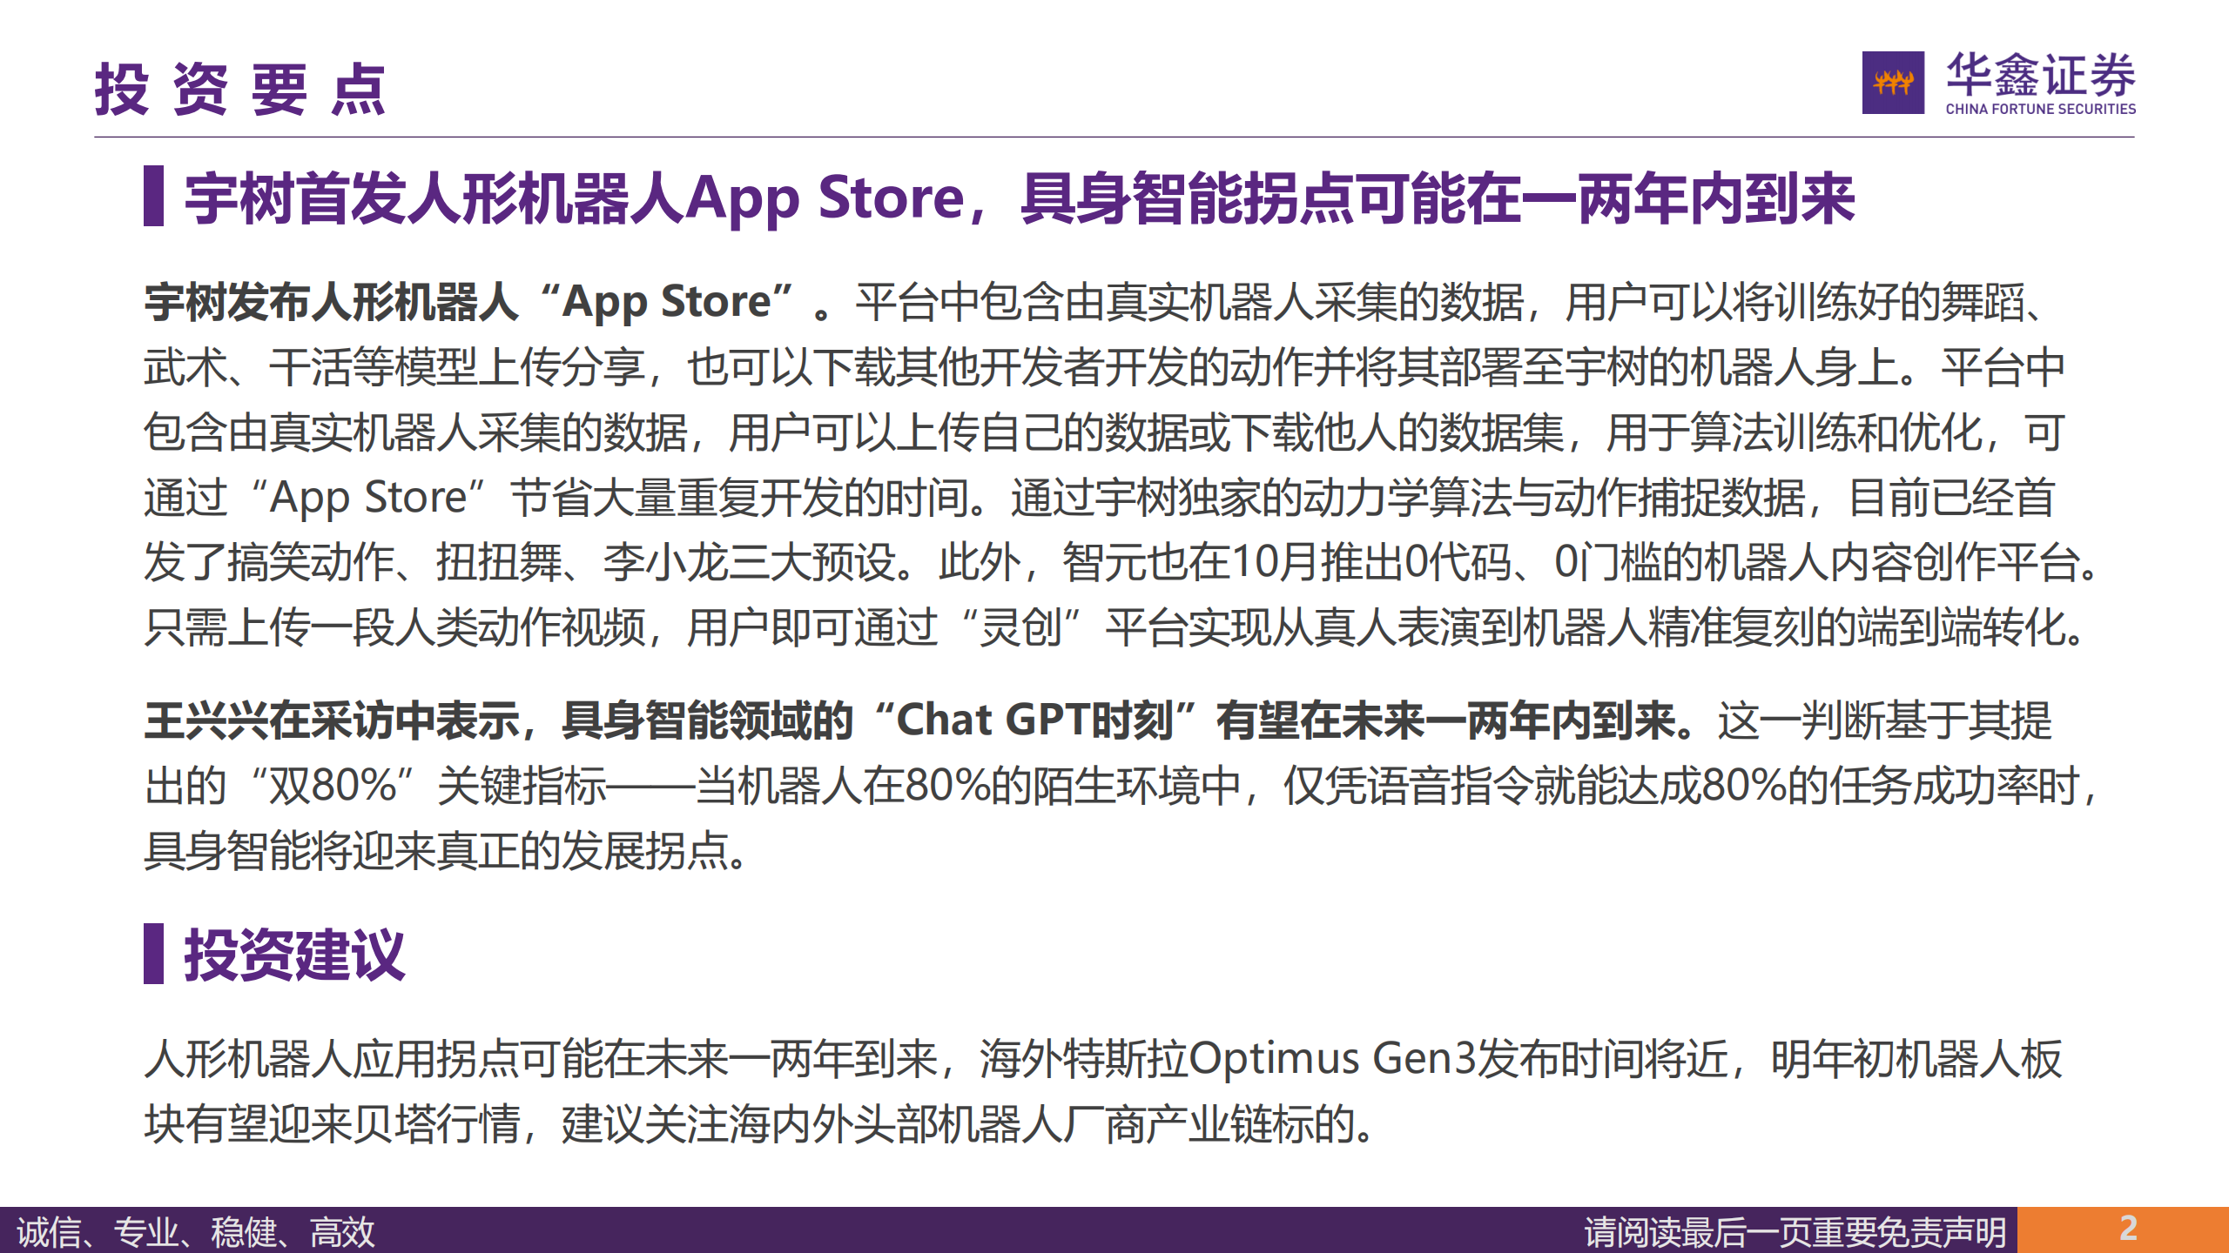2229x1253 pixels.
Task: Click the disclaimer note 请阅读最后一页重要免责声明
Action: point(1794,1231)
